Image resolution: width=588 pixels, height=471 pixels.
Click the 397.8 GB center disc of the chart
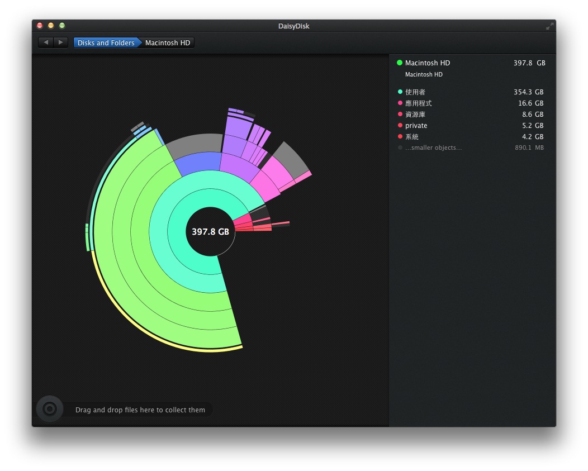point(210,232)
